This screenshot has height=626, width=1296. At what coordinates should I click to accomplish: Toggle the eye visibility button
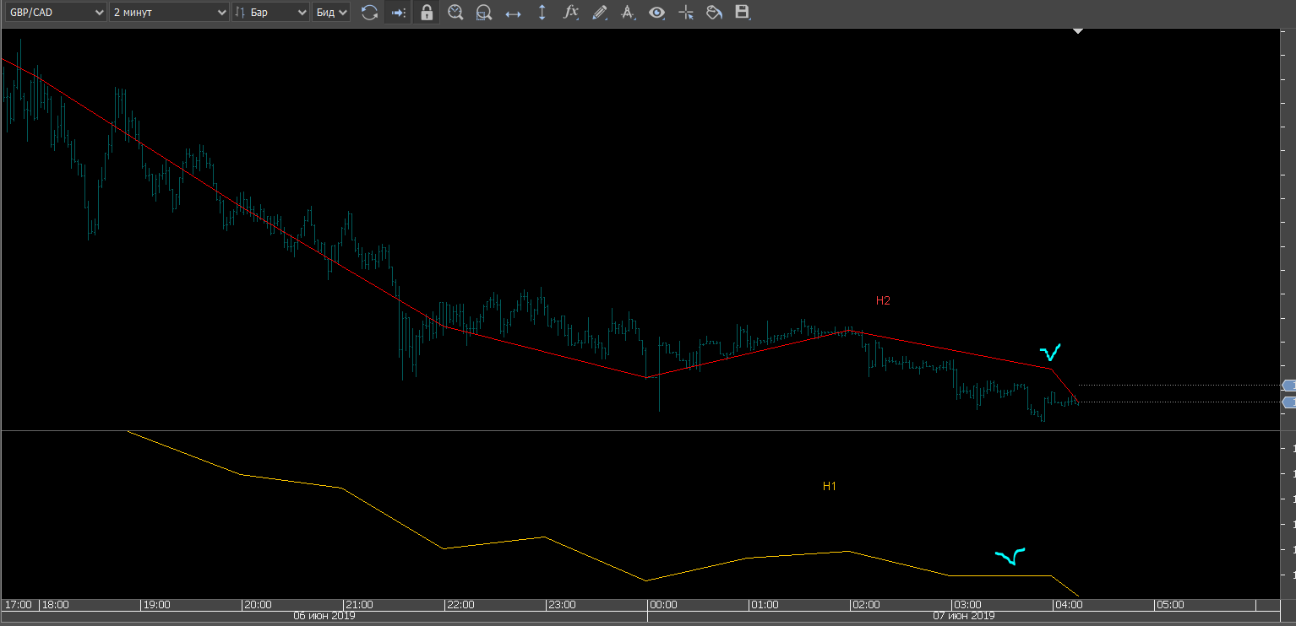click(656, 13)
